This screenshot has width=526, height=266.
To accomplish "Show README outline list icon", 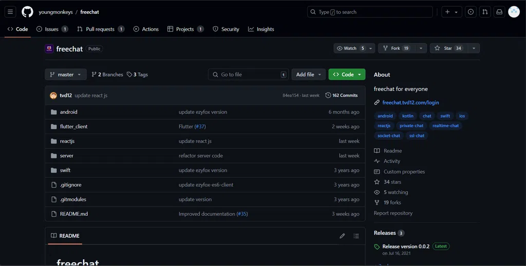I will 356,236.
